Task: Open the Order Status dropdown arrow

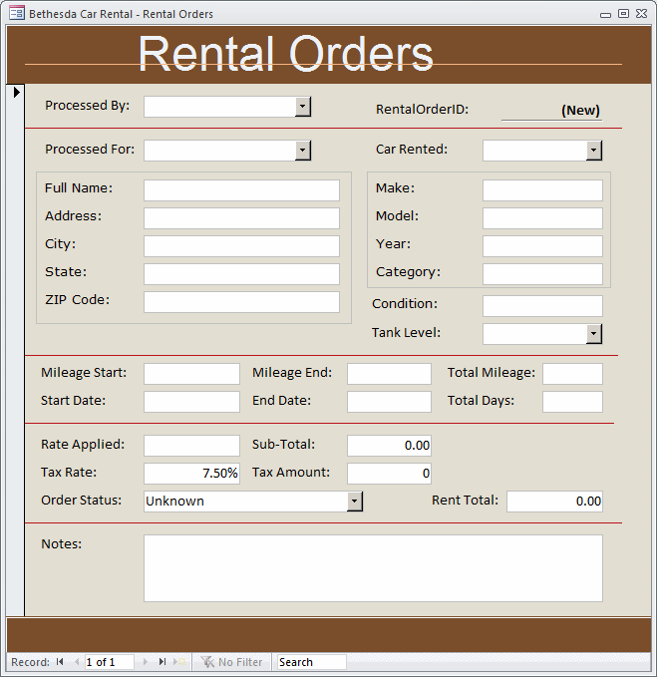Action: pyautogui.click(x=354, y=502)
